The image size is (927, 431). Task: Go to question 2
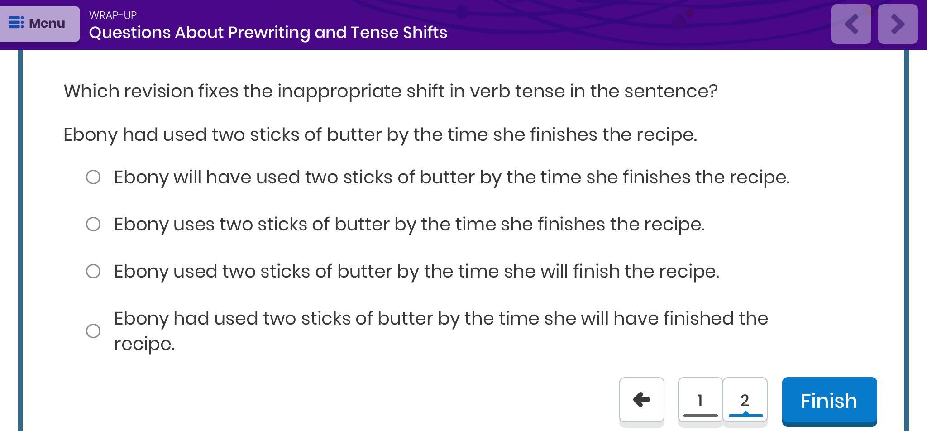(745, 400)
